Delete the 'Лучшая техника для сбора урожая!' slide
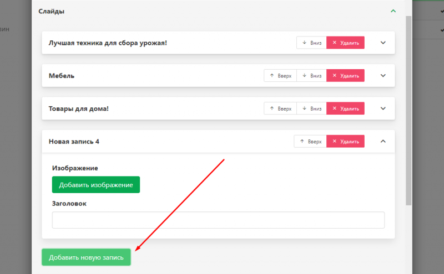This screenshot has height=274, width=444. coord(345,43)
